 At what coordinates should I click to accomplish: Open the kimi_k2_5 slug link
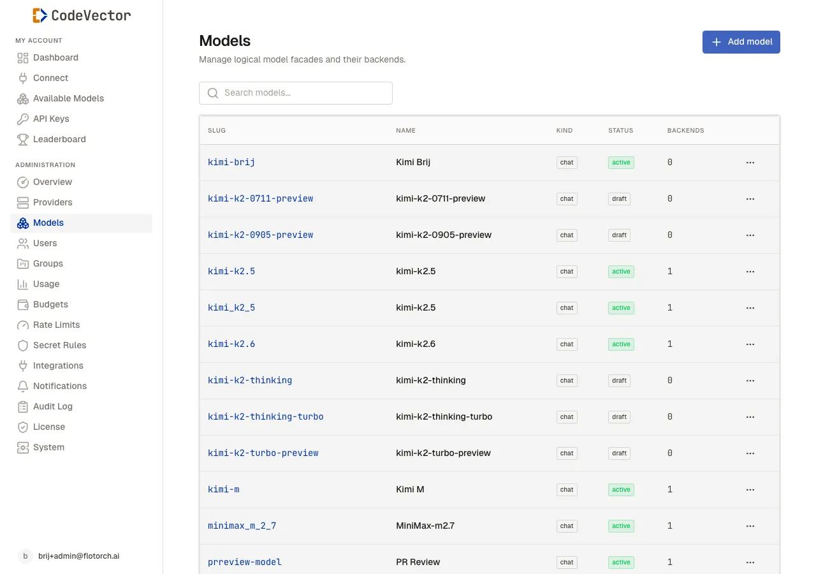click(231, 308)
